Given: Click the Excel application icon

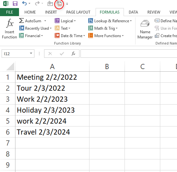Looking at the screenshot, I should pos(6,4).
